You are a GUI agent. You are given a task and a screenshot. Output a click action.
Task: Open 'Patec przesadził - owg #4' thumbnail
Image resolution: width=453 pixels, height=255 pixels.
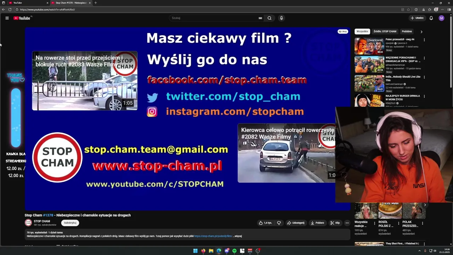pos(369,46)
